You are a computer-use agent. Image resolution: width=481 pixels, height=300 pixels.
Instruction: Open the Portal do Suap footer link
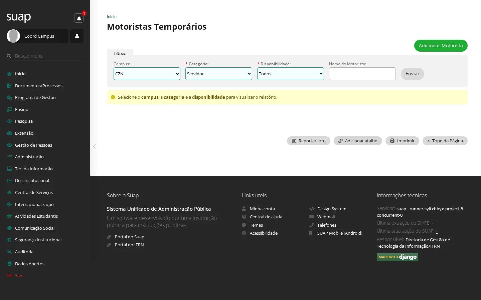click(x=130, y=237)
